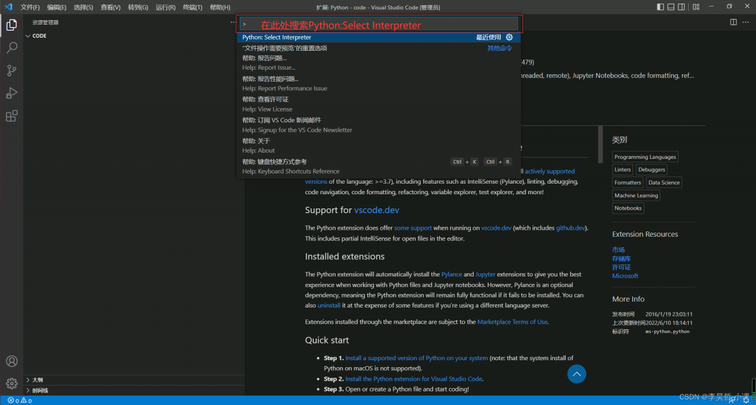Viewport: 756px width, 405px height.
Task: Open the Customize Layout icon in title bar
Action: pos(696,7)
